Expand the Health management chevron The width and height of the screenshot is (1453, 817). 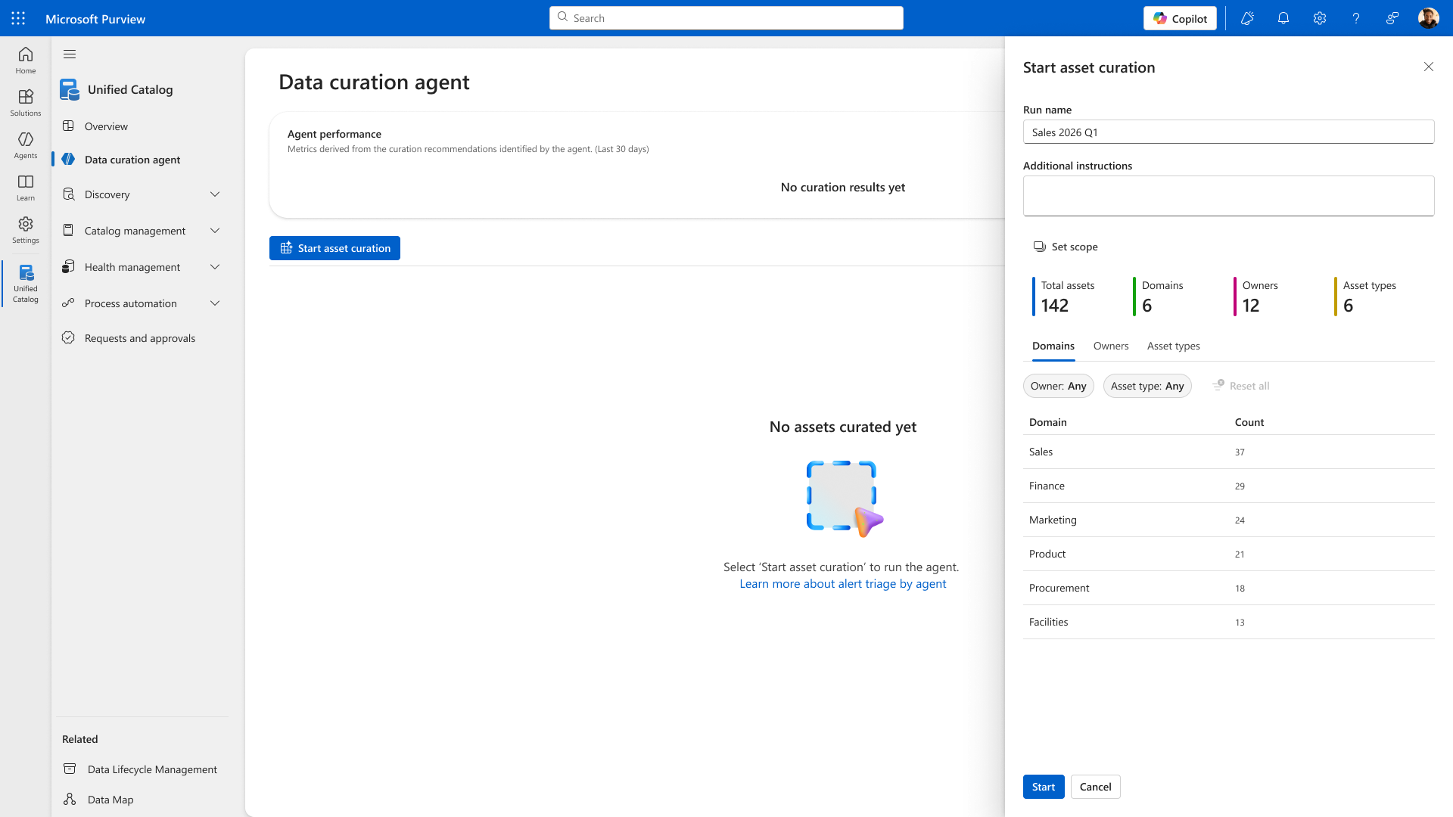(x=215, y=267)
